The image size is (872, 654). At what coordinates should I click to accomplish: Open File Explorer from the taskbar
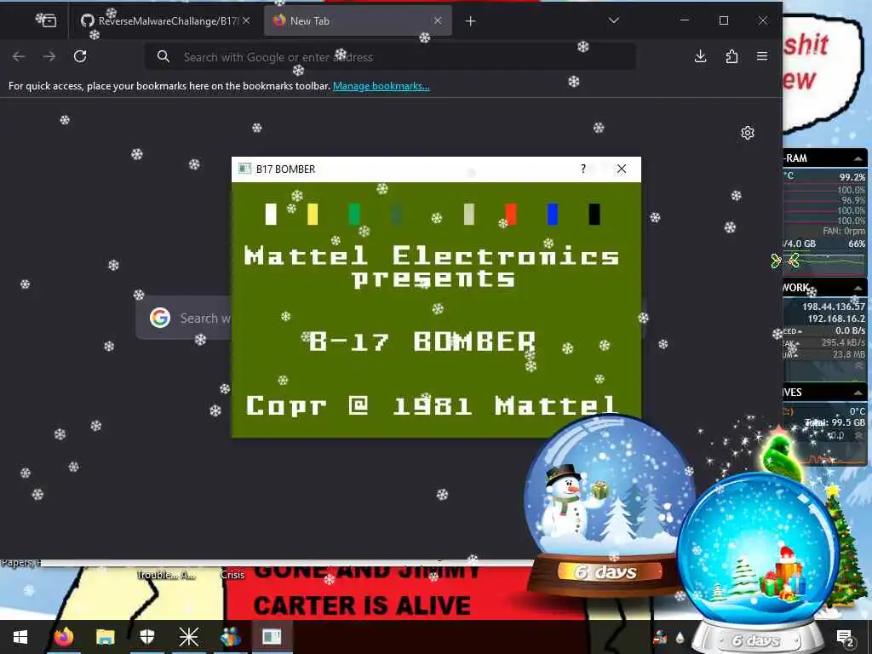click(x=105, y=637)
